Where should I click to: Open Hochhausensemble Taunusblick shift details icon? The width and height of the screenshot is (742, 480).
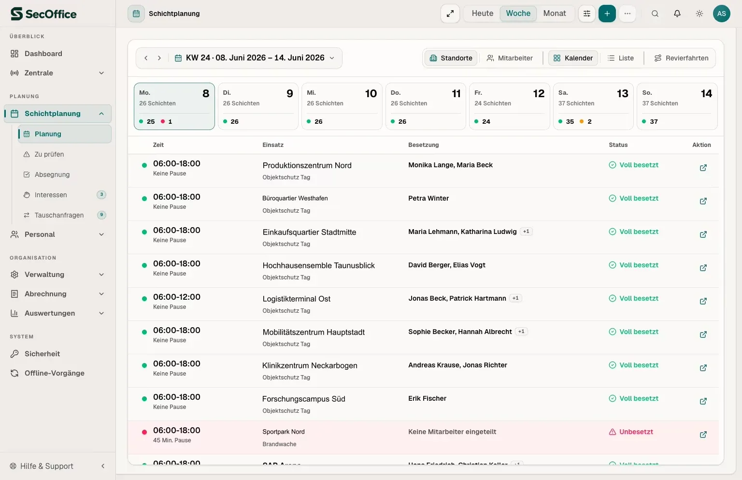[x=703, y=268]
